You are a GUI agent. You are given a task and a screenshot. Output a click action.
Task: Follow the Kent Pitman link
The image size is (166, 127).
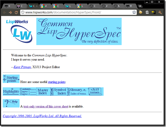pyautogui.click(x=22, y=67)
